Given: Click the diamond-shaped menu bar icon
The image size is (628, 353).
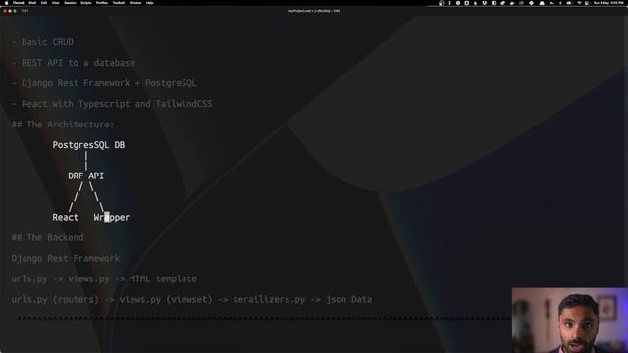Looking at the screenshot, I should click(x=531, y=3).
